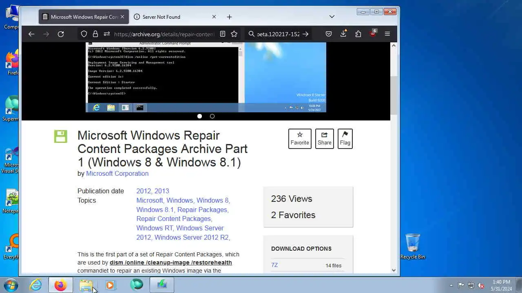Image resolution: width=522 pixels, height=293 pixels.
Task: Open the 2012 publication date link
Action: 144,191
